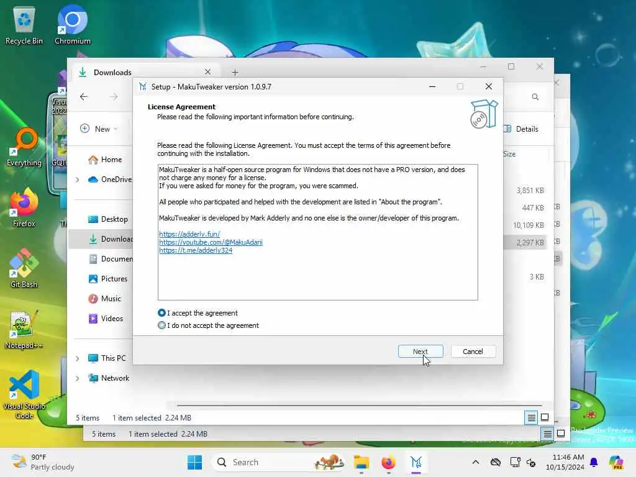Open File Explorer from the taskbar
This screenshot has width=636, height=477.
pos(361,462)
